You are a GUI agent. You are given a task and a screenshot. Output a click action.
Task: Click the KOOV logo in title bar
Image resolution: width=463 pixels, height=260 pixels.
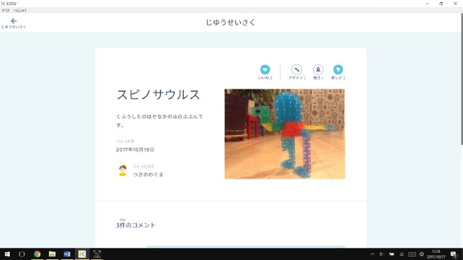pos(3,3)
